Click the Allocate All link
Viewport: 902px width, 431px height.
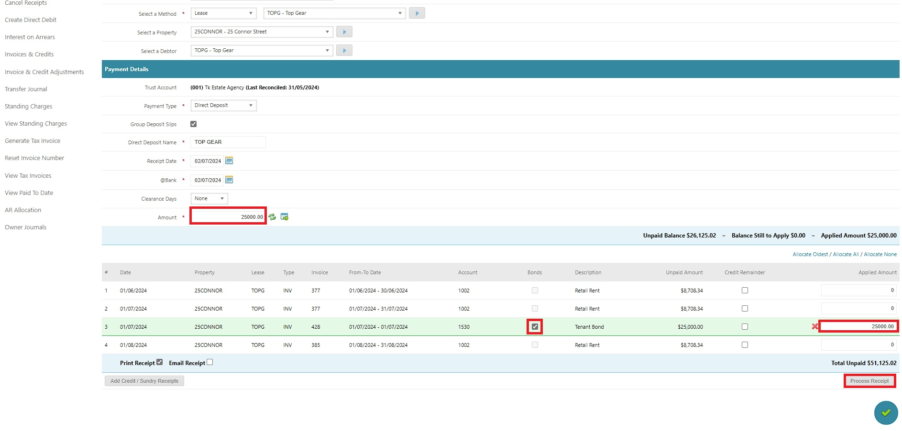[x=846, y=254]
